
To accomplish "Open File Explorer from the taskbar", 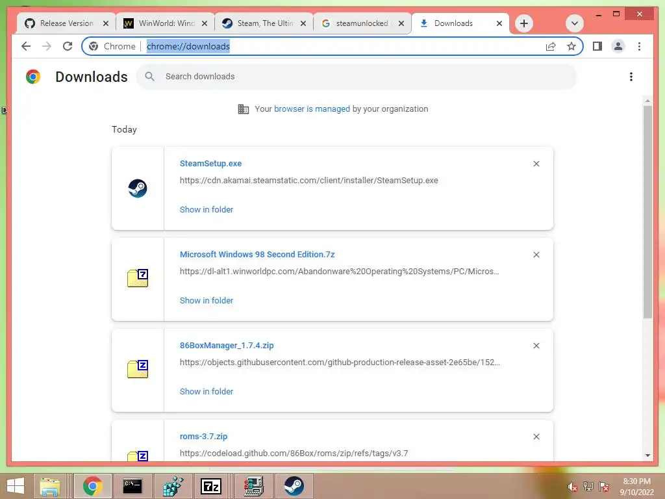I will point(49,486).
